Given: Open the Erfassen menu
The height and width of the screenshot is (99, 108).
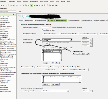Looking at the screenshot, I should (x=26, y=1).
